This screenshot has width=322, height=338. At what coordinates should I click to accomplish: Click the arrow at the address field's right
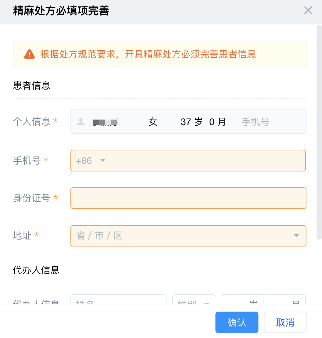point(296,236)
